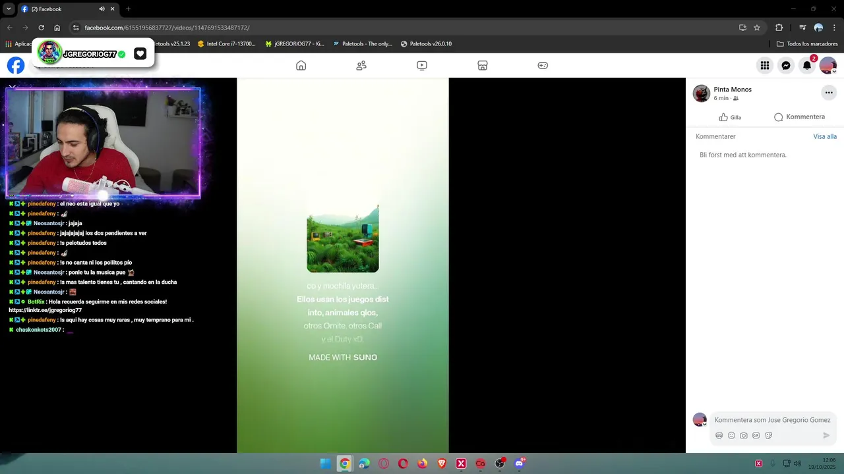
Task: Open the Pinta Monos page name
Action: click(x=733, y=90)
